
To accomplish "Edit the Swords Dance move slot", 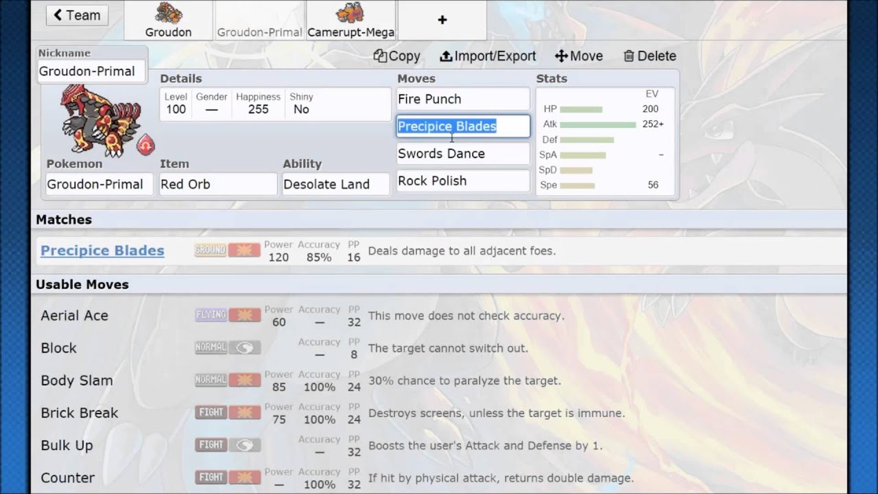I will pos(463,154).
